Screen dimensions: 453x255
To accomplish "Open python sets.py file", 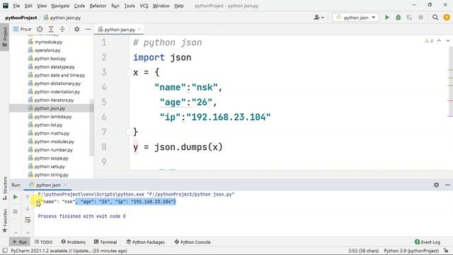I will (50, 166).
